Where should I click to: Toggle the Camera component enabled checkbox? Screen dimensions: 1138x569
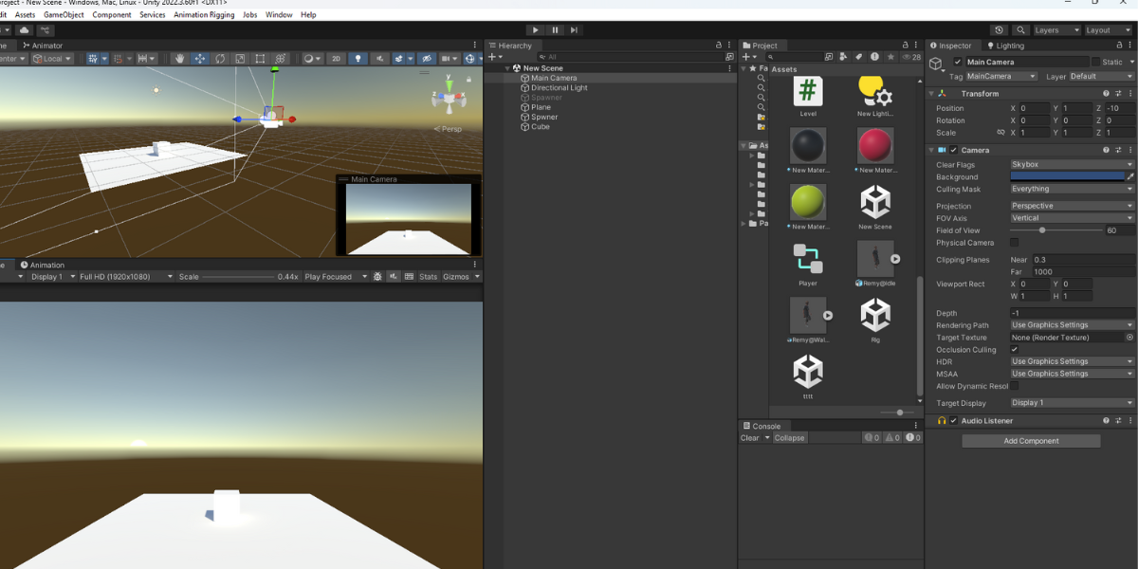point(954,150)
